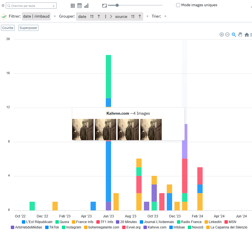Add a new sort criterion next to Trier
The width and height of the screenshot is (252, 235).
[x=165, y=16]
